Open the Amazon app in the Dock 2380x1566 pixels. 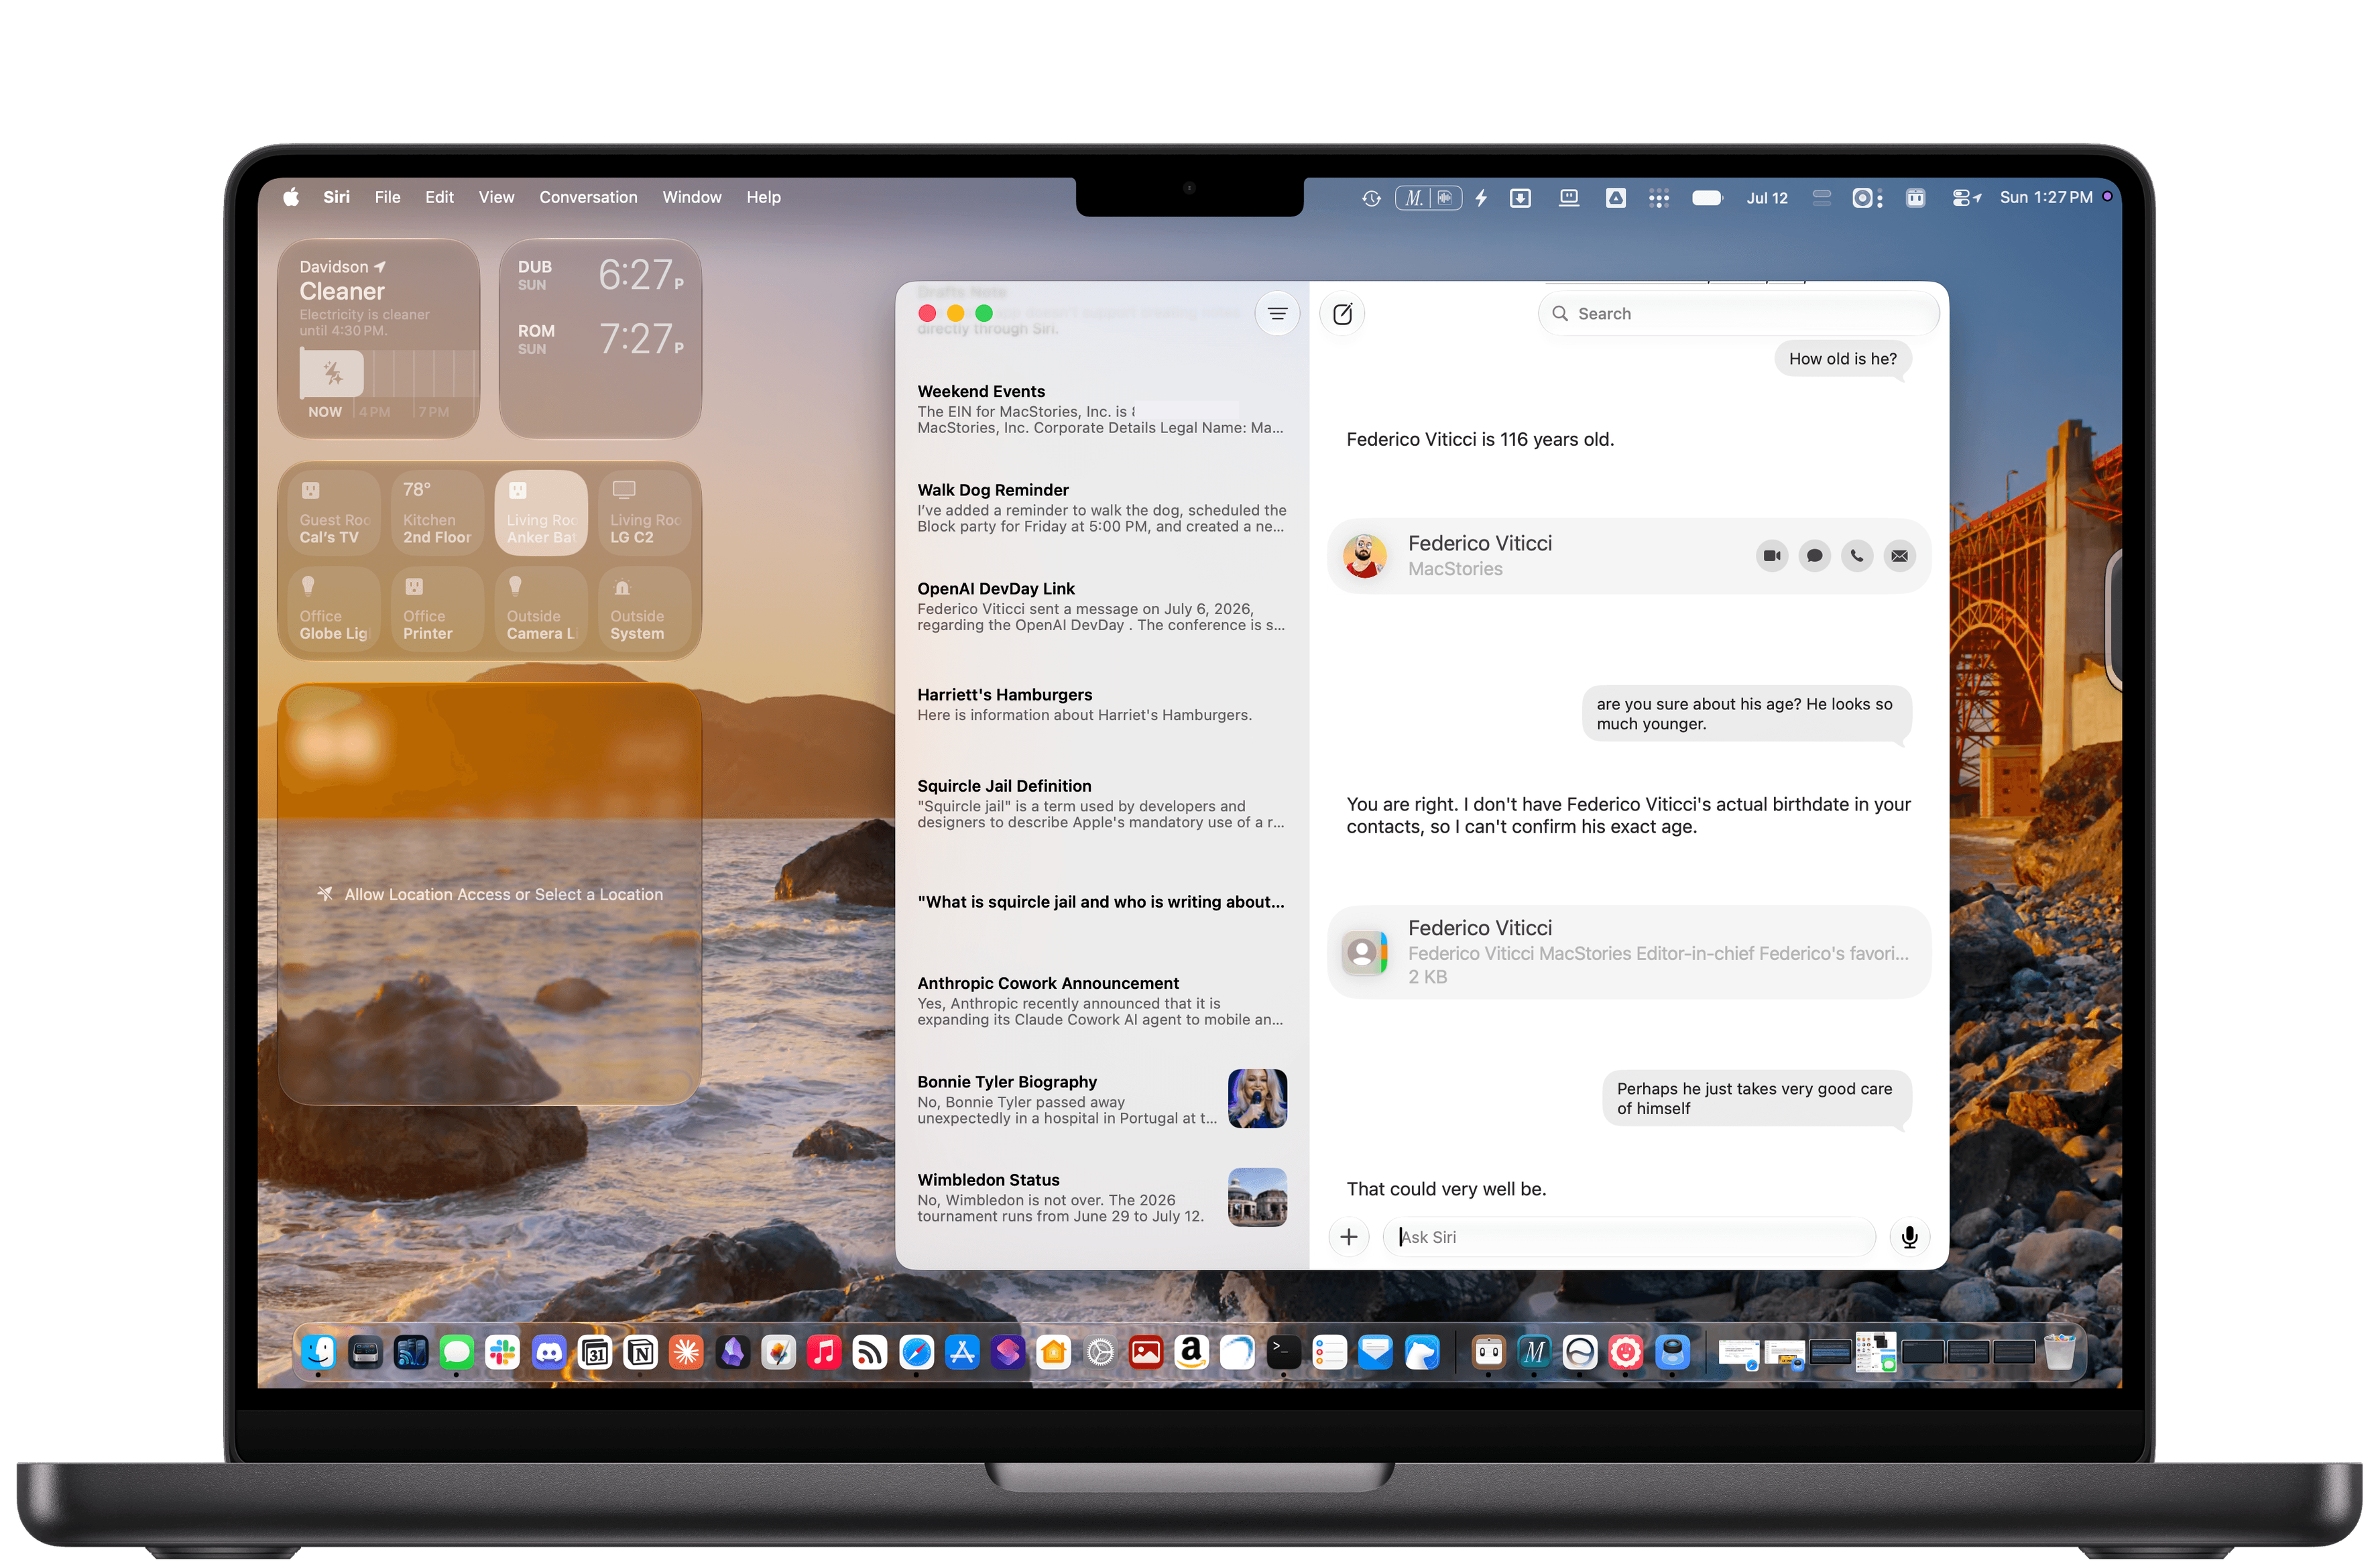[x=1191, y=1353]
